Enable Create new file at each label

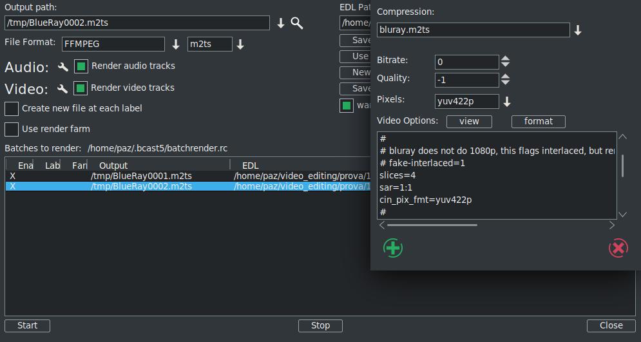[x=12, y=109]
